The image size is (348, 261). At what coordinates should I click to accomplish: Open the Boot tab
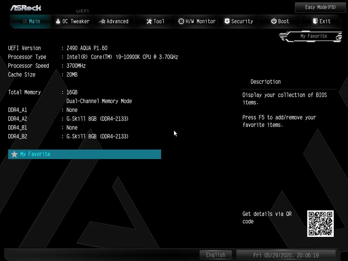[x=280, y=21]
